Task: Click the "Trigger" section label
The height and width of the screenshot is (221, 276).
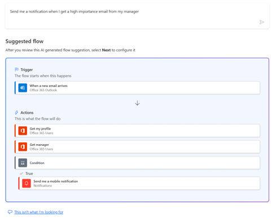Action: pyautogui.click(x=27, y=70)
